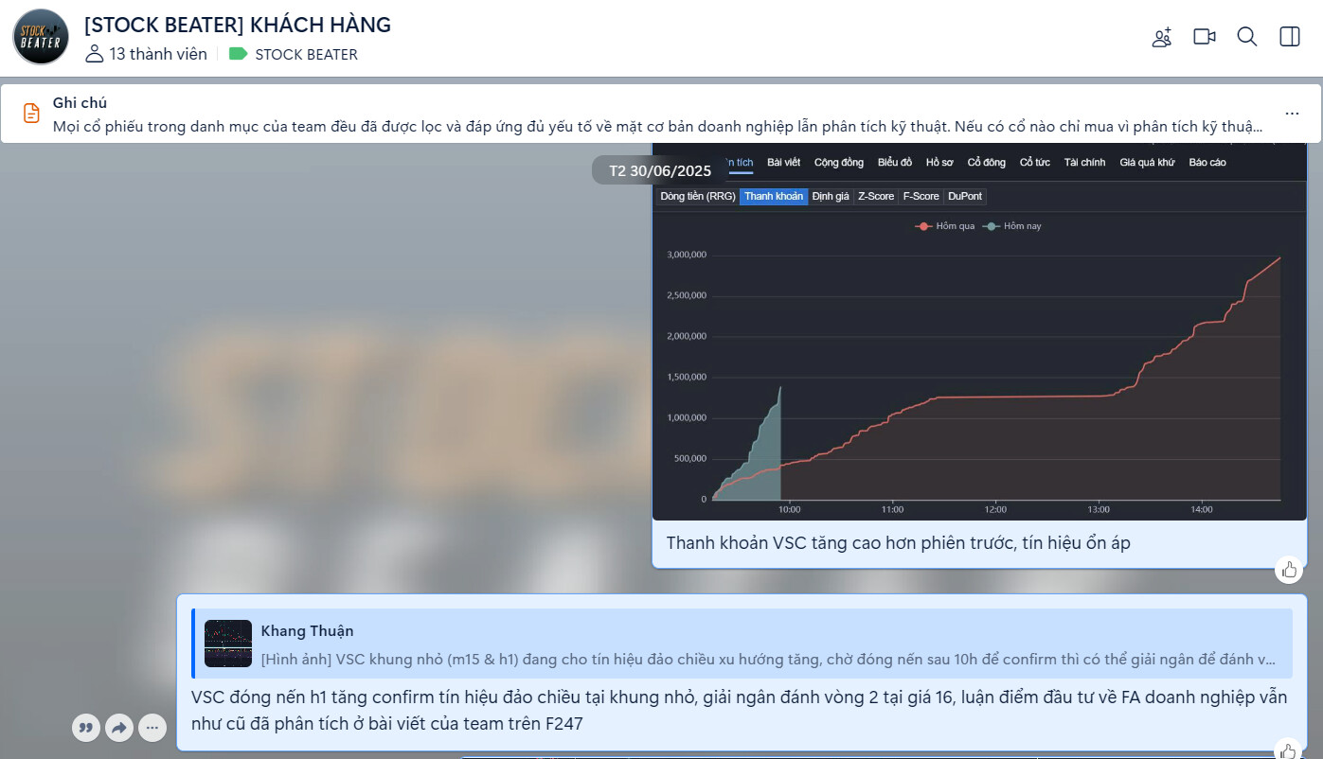The width and height of the screenshot is (1323, 759).
Task: Click the Bài viết tab in the chart
Action: click(x=783, y=163)
